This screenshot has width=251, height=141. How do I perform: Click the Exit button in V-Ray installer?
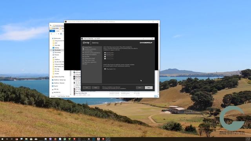[x=87, y=88]
